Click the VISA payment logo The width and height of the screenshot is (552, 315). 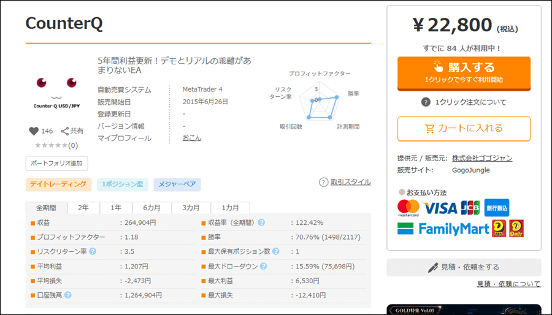[x=440, y=208]
